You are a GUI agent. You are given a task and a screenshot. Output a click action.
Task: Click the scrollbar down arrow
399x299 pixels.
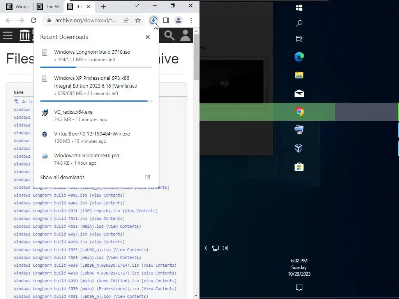coord(196,295)
